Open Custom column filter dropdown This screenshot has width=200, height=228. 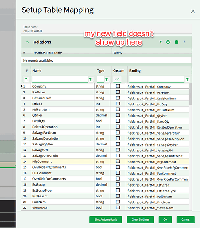[117, 79]
